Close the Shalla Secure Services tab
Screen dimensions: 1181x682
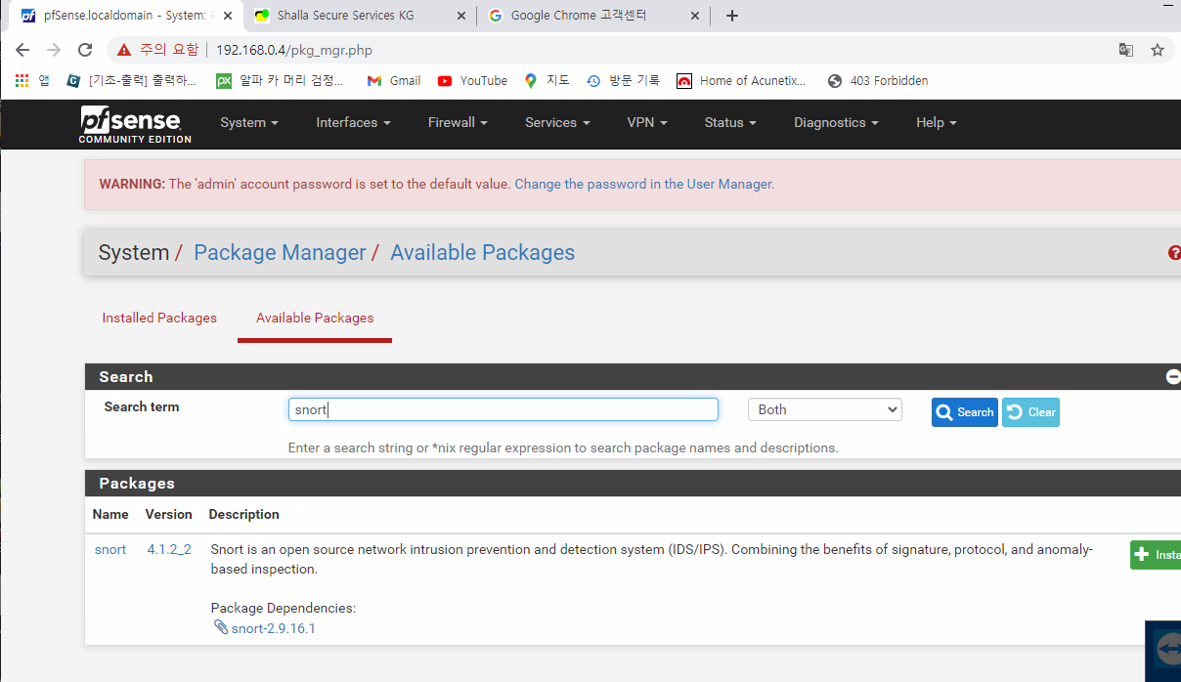click(x=461, y=16)
